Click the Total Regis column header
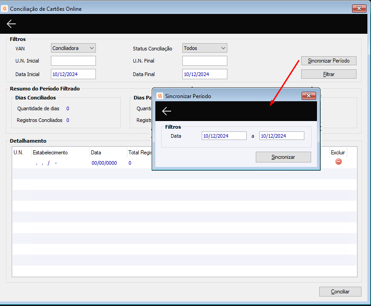 pos(140,153)
